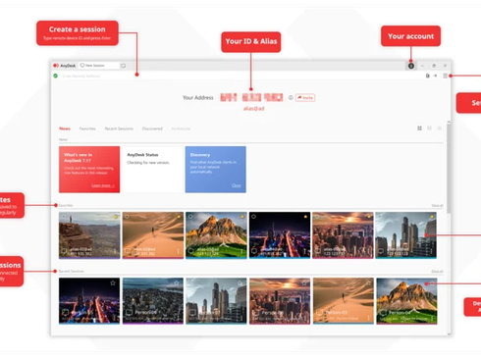This screenshot has height=359, width=481.
Task: Switch to medium tile view icon
Action: [429, 128]
